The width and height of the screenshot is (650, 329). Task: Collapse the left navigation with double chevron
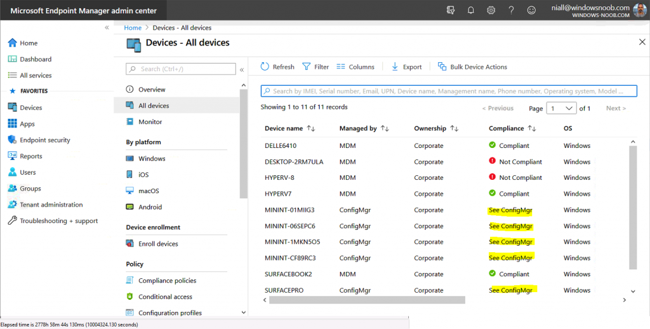coord(107,28)
